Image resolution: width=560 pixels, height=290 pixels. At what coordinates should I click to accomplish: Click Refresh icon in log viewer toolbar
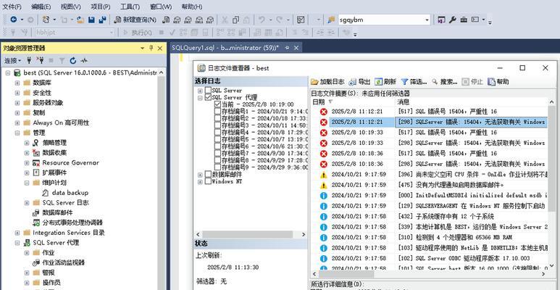pyautogui.click(x=379, y=82)
